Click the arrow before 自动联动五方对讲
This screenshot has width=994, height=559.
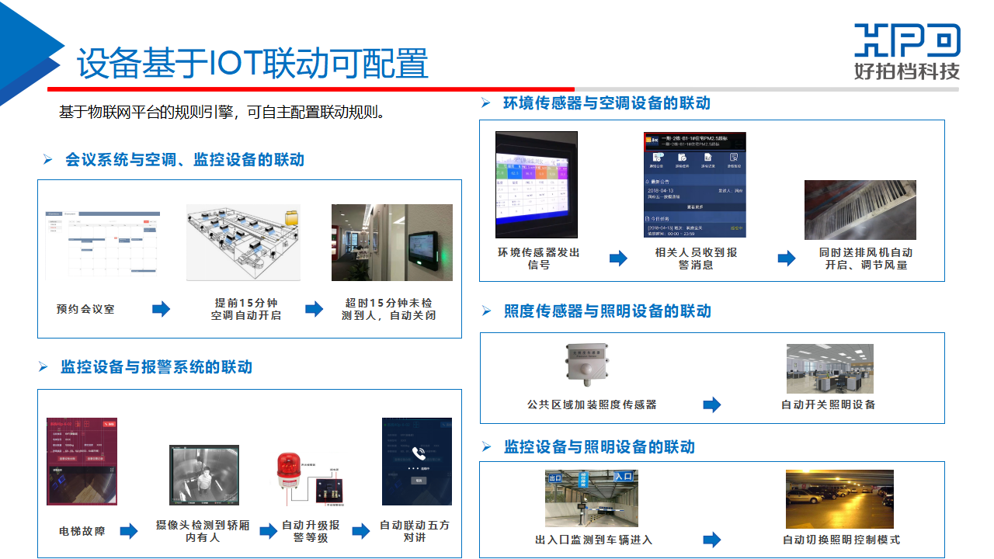tap(360, 531)
